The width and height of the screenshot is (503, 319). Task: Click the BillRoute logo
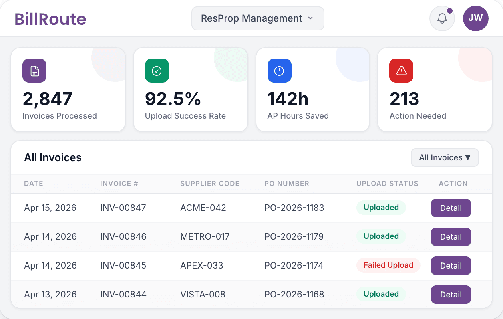[50, 18]
